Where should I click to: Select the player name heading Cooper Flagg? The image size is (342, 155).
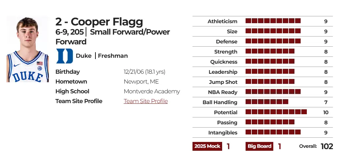pyautogui.click(x=99, y=22)
